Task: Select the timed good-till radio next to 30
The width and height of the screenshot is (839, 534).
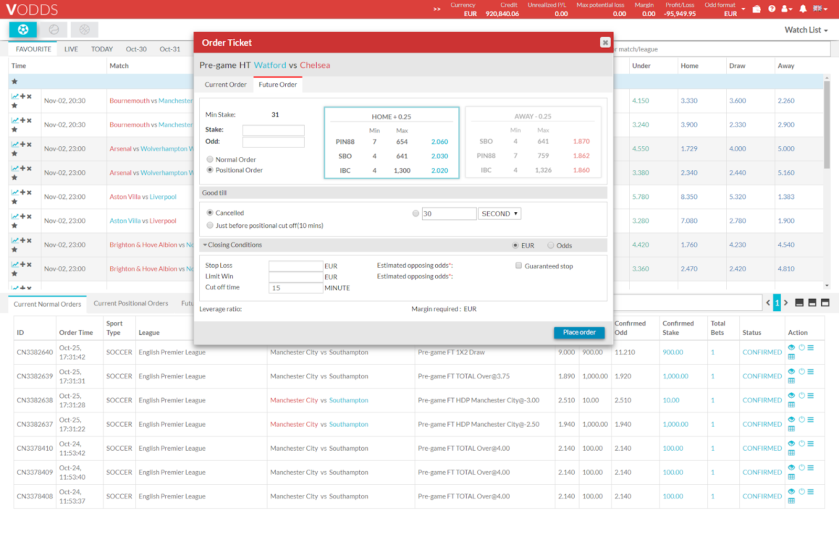Action: (x=416, y=213)
